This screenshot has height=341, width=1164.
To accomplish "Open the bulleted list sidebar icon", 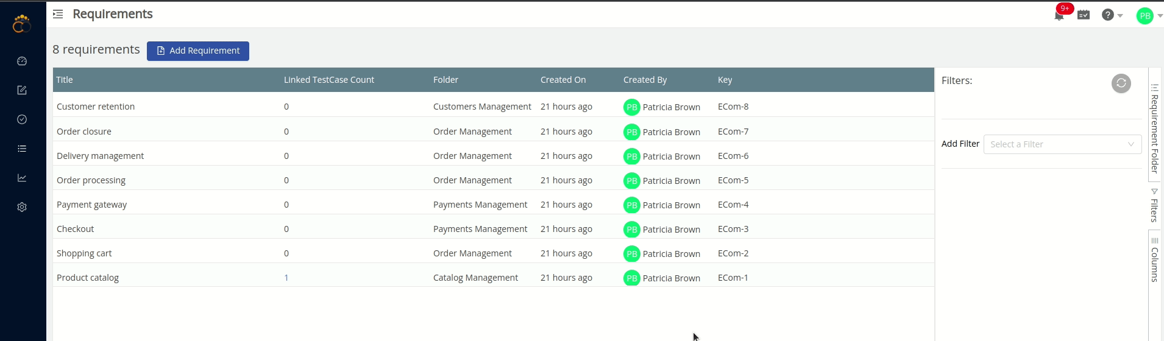I will 22,149.
